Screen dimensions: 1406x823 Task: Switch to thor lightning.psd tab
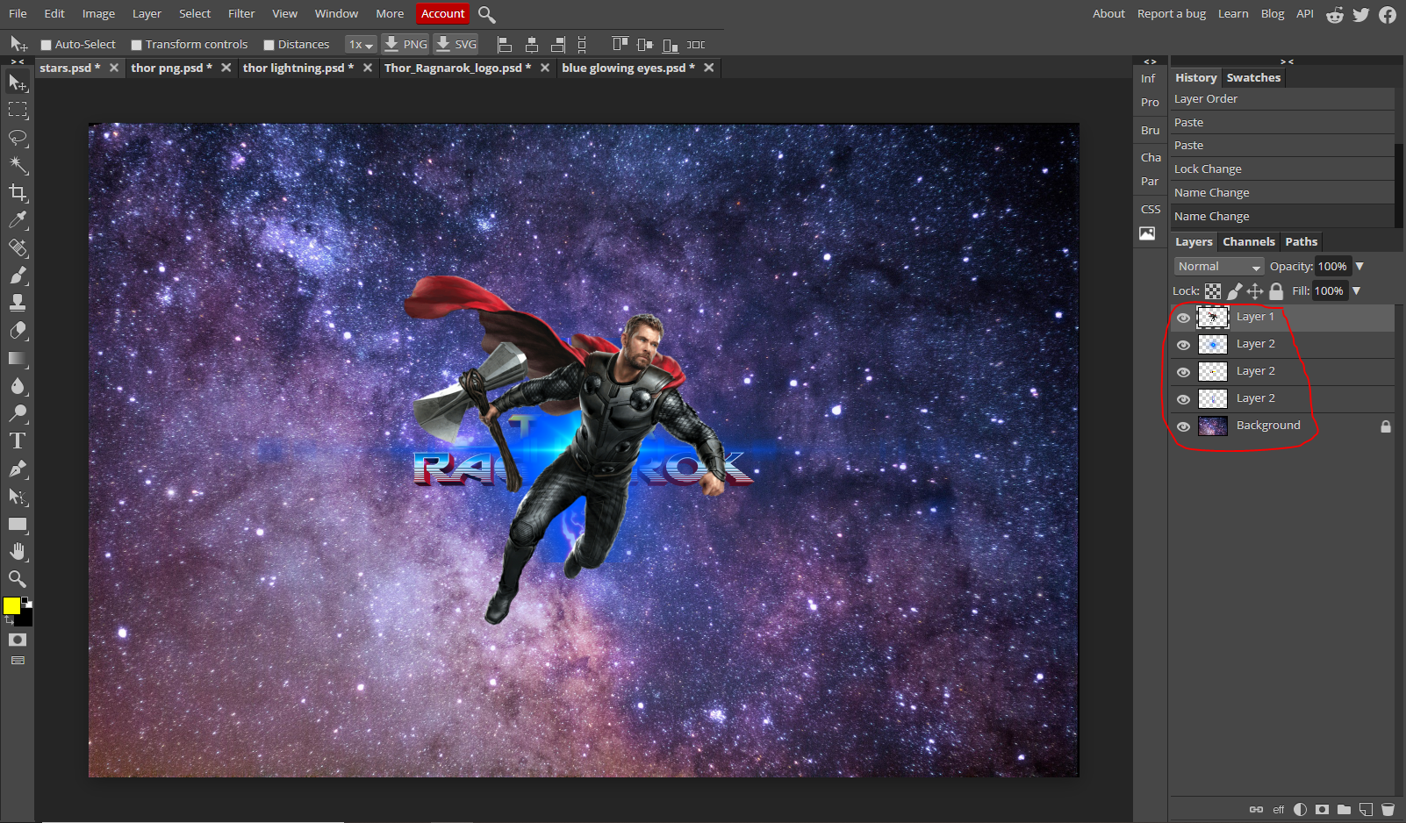click(x=298, y=68)
